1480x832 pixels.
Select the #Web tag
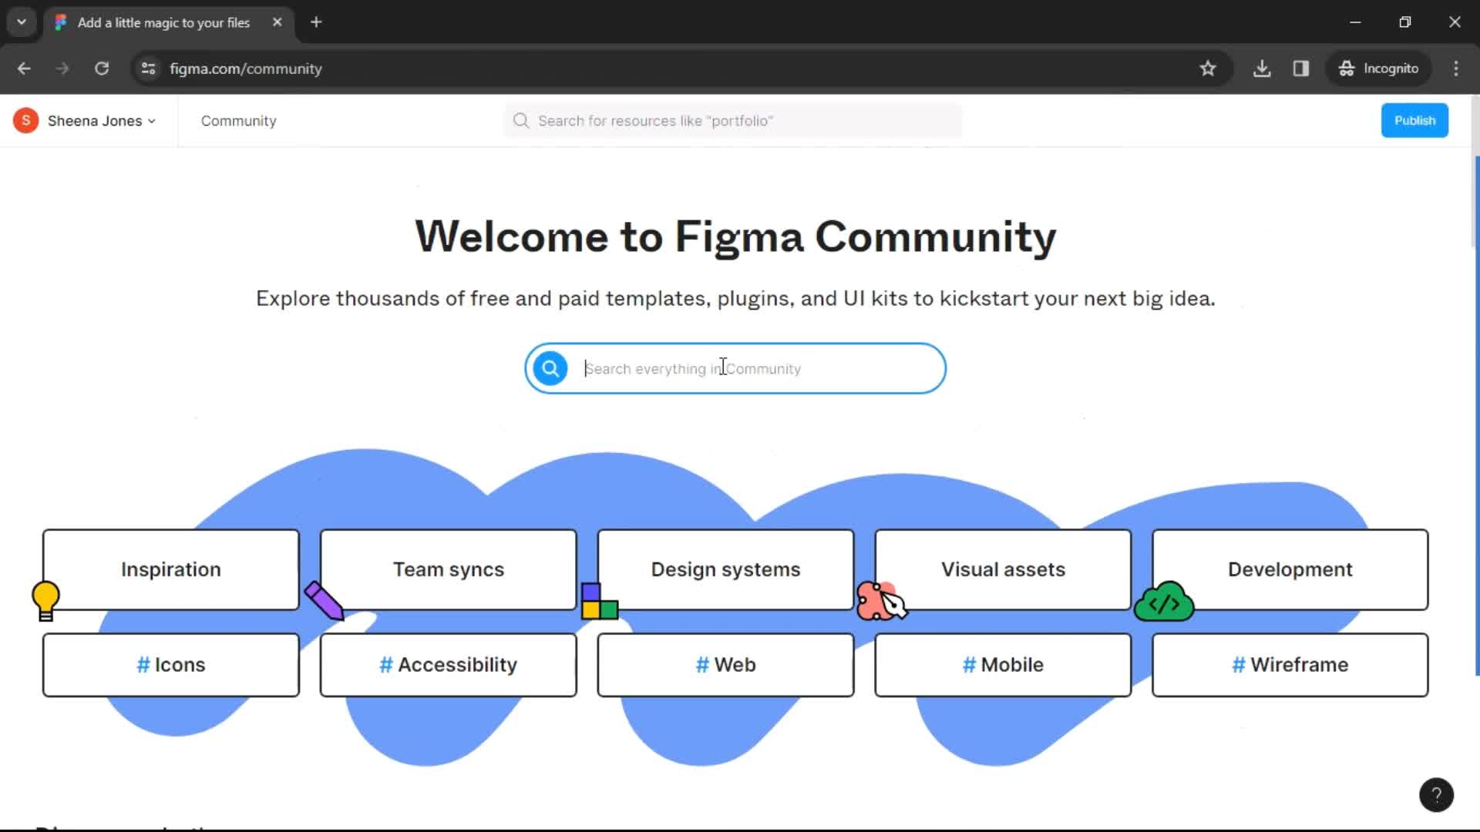pyautogui.click(x=726, y=665)
